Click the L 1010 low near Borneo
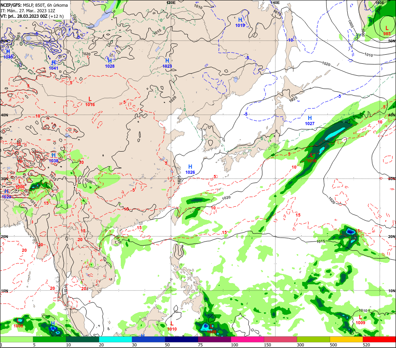Viewport: 396px width, 348px height. pos(172,326)
